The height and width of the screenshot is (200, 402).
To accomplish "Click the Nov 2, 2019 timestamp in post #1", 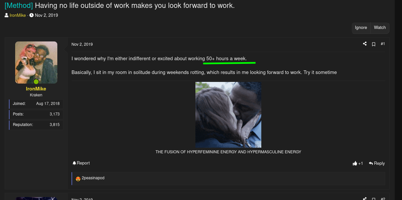I will (82, 44).
